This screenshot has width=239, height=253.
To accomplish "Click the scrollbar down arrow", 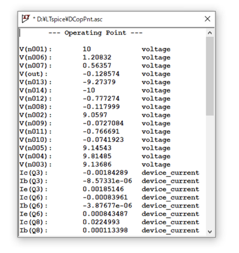I will pyautogui.click(x=210, y=231).
